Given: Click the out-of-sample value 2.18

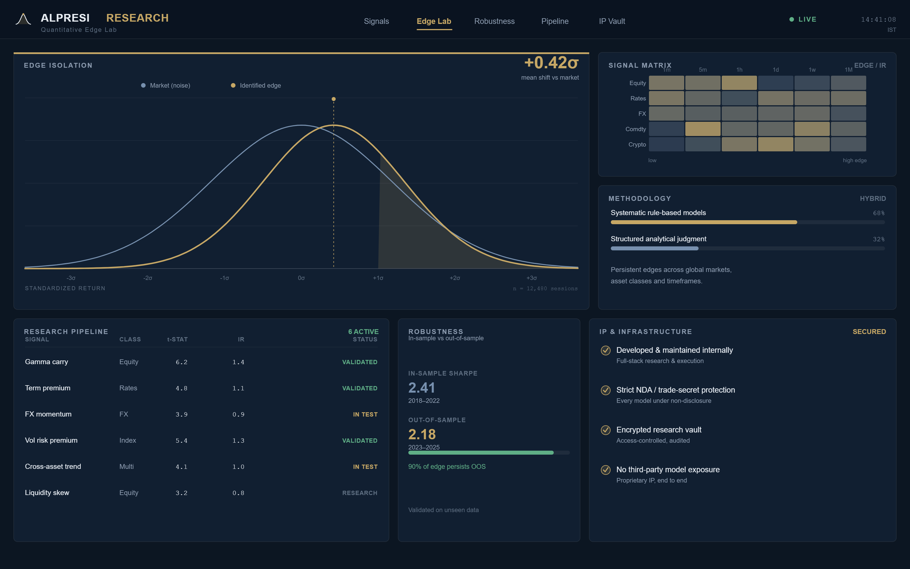Looking at the screenshot, I should coord(422,434).
